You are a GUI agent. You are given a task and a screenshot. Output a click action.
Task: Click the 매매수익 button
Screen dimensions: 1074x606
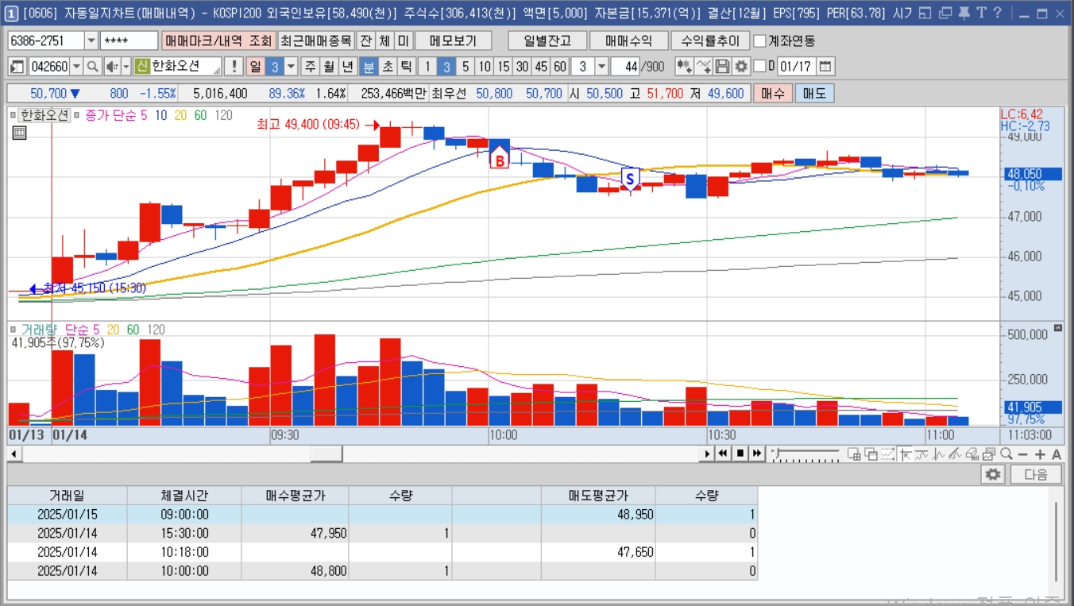[x=628, y=41]
